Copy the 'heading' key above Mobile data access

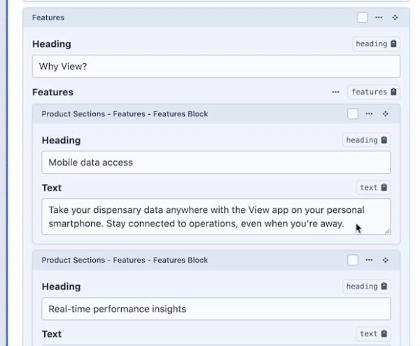384,140
